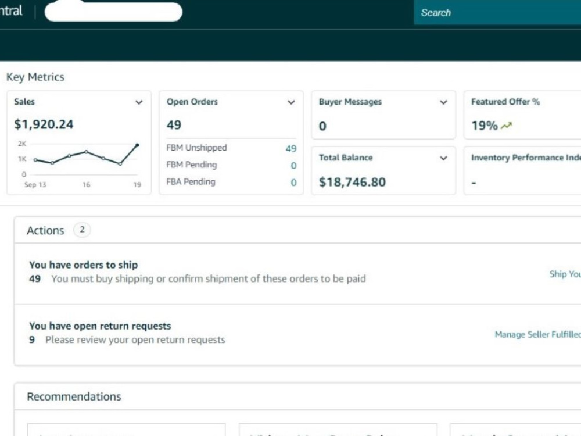
Task: Click the Featured Offer % card title
Action: pos(505,102)
